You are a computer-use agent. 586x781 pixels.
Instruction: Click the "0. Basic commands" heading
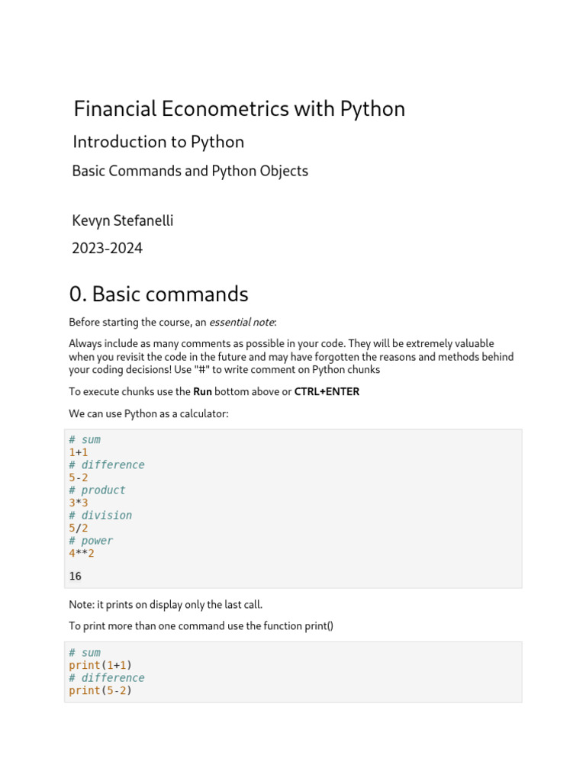pos(159,294)
